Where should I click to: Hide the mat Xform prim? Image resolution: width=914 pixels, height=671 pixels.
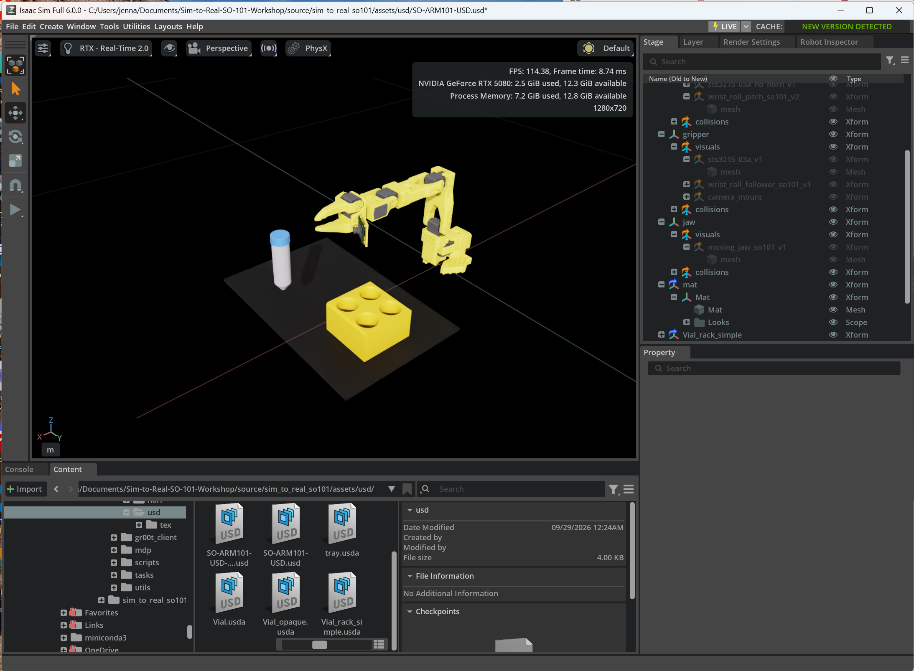tap(833, 285)
